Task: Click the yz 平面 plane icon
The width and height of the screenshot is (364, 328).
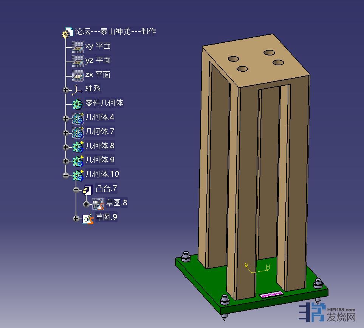Action: tap(77, 61)
